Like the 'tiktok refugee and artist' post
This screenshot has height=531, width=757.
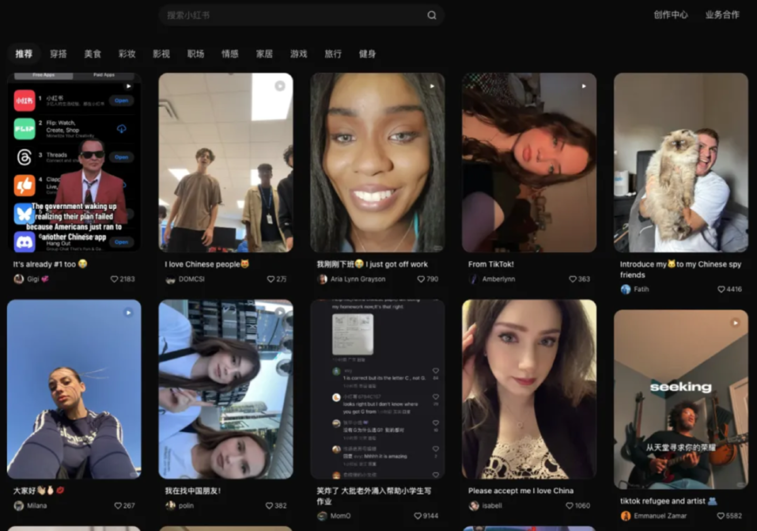click(x=721, y=516)
